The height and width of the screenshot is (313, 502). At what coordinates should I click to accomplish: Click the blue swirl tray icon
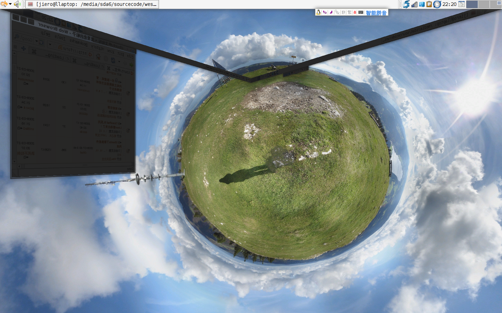pyautogui.click(x=406, y=4)
